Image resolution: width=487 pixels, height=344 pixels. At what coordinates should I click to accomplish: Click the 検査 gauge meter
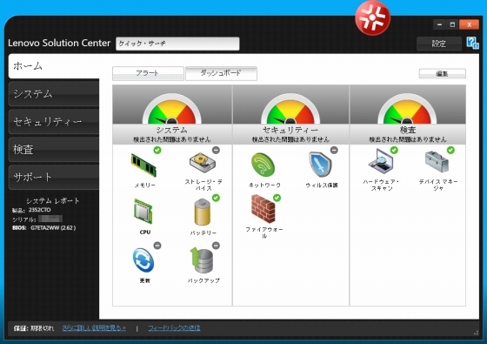click(407, 110)
